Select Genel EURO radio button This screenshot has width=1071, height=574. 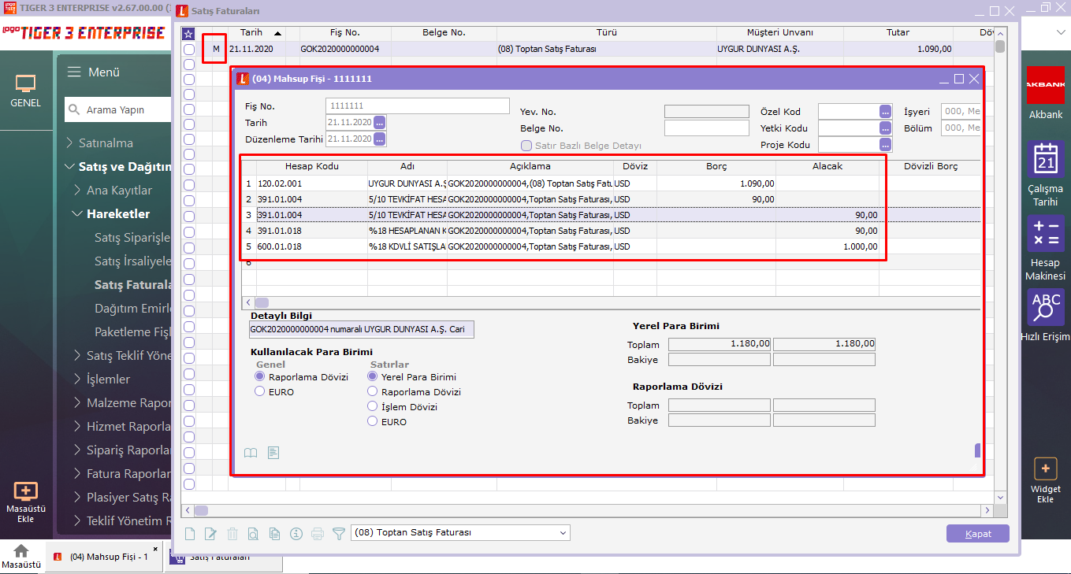coord(260,391)
